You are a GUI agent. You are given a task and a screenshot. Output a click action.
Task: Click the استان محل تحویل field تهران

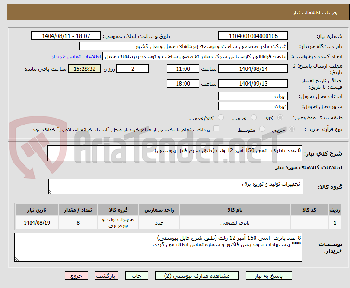[253, 96]
